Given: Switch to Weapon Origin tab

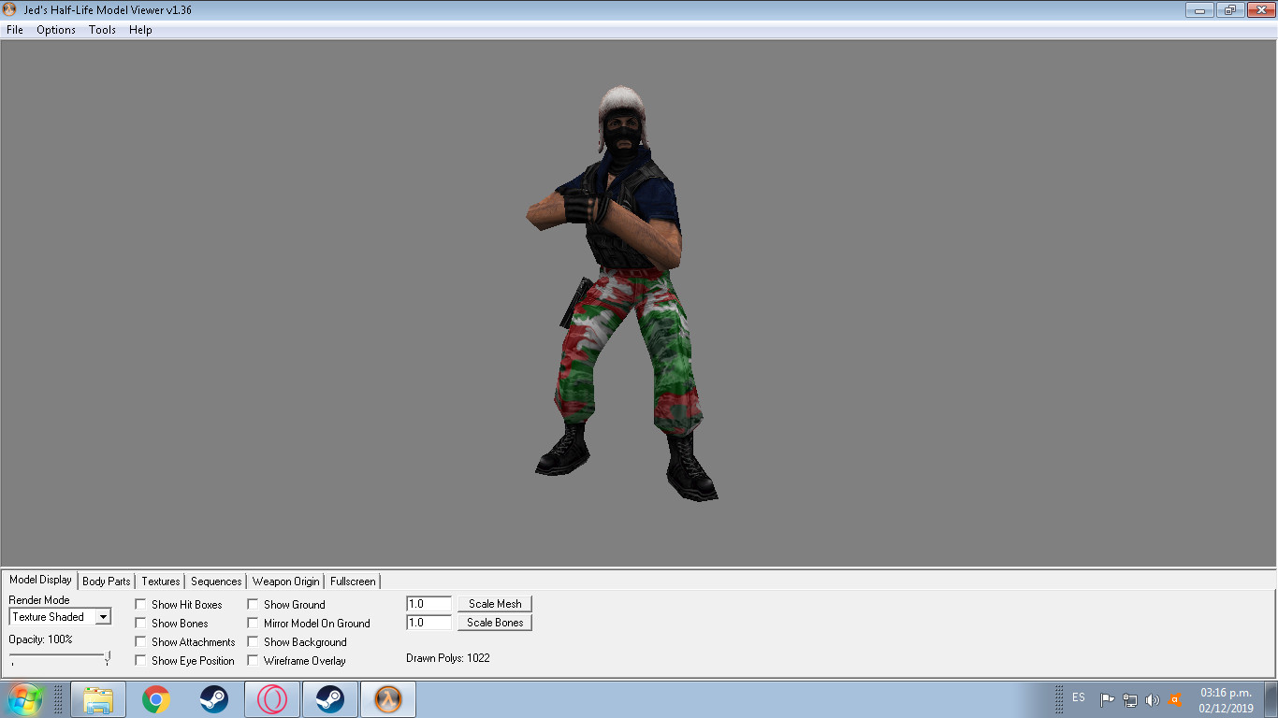Looking at the screenshot, I should coord(286,582).
